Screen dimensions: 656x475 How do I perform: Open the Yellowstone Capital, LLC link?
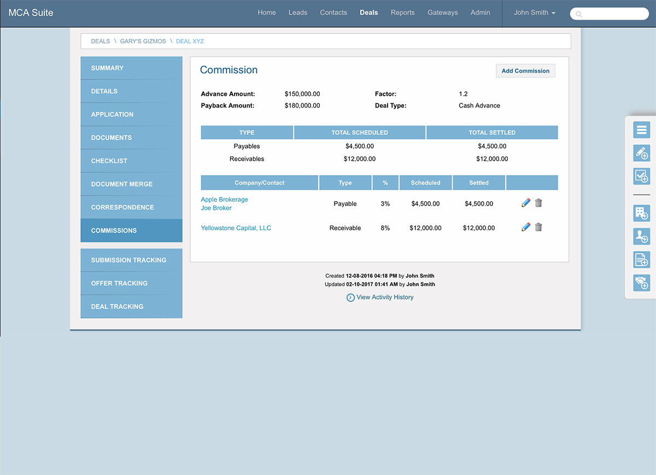click(x=236, y=228)
